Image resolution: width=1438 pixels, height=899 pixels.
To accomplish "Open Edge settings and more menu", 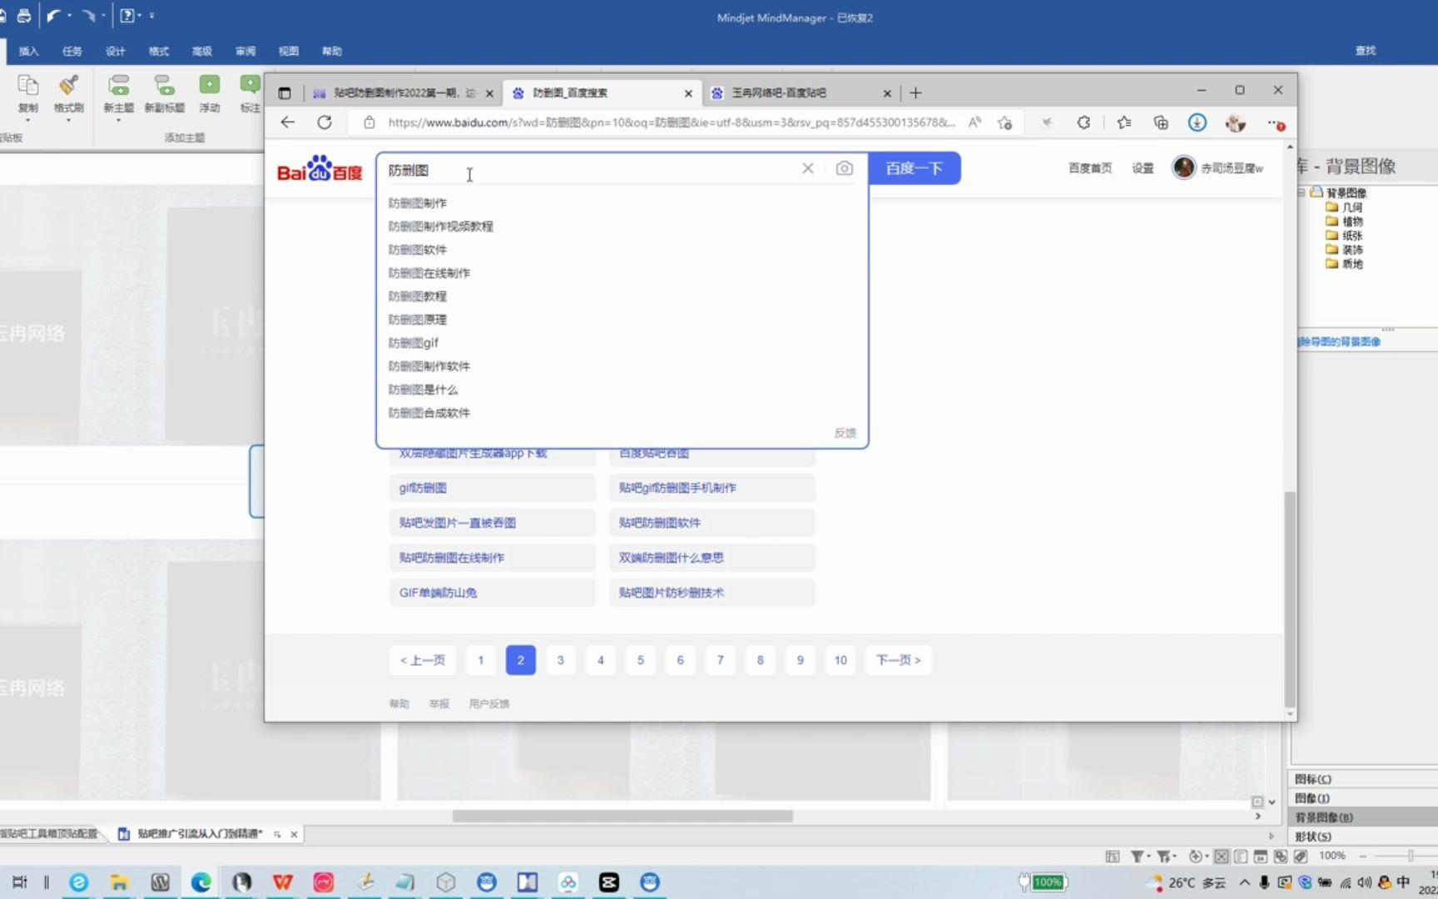I will pyautogui.click(x=1276, y=123).
